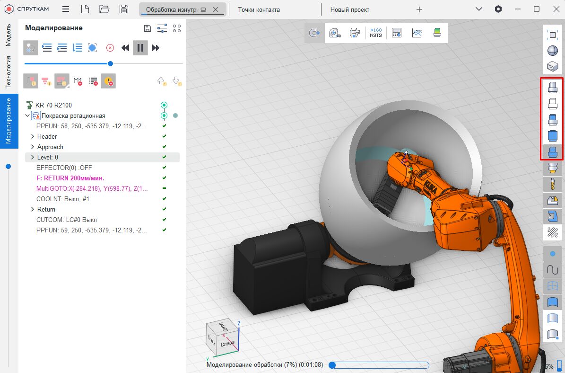This screenshot has width=565, height=373.
Task: Click the N2T2 G-code toolbar icon
Action: click(375, 33)
